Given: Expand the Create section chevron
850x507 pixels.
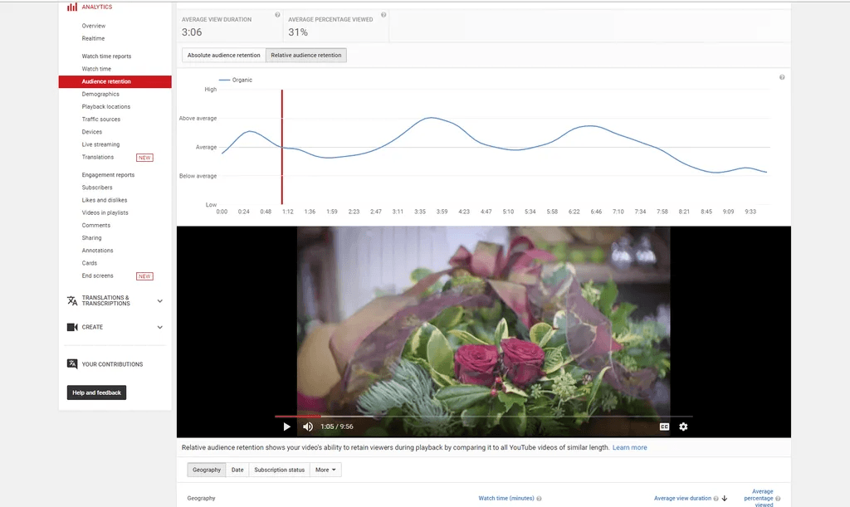Looking at the screenshot, I should click(160, 328).
